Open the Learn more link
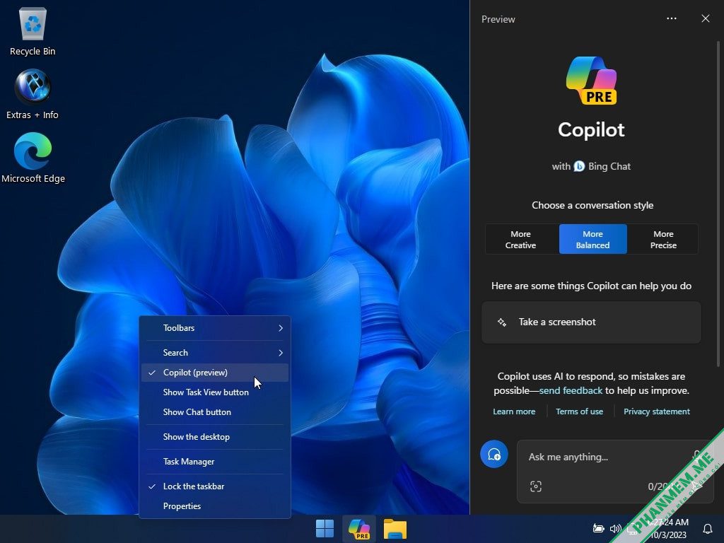 point(514,411)
